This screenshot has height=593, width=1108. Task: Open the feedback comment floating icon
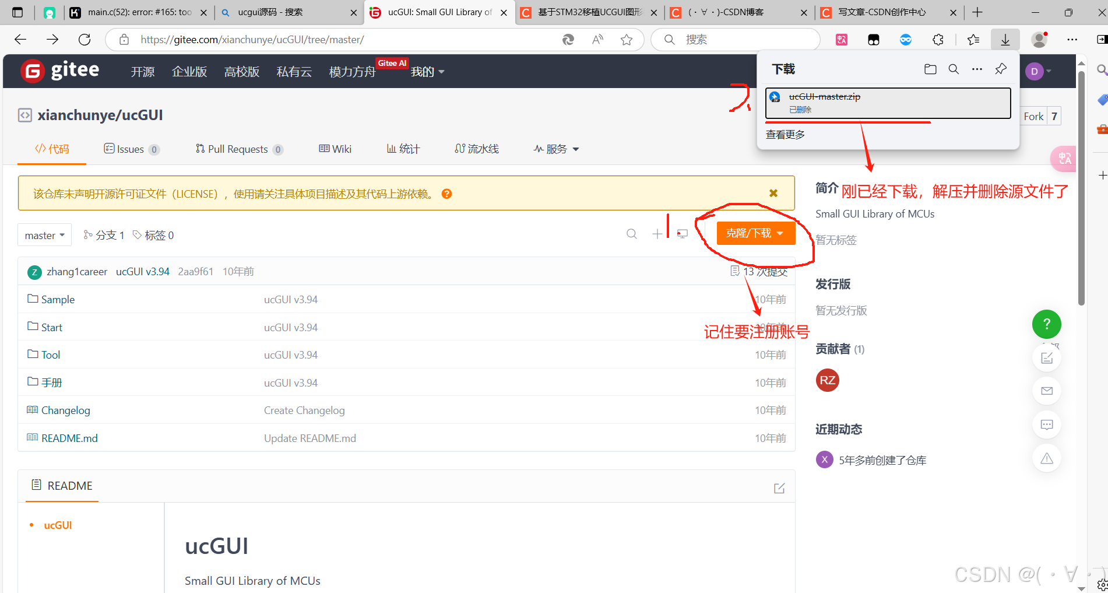tap(1046, 424)
